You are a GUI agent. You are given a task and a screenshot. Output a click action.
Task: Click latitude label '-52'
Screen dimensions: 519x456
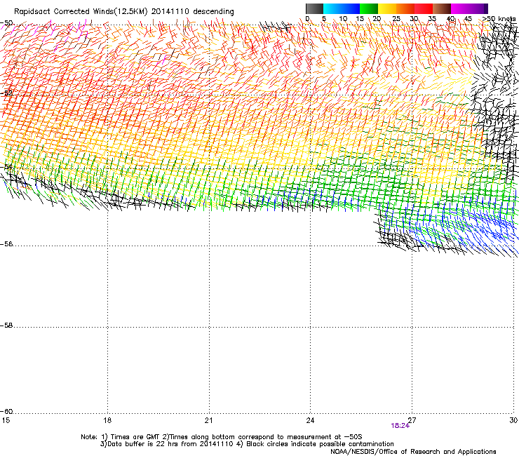pyautogui.click(x=6, y=93)
